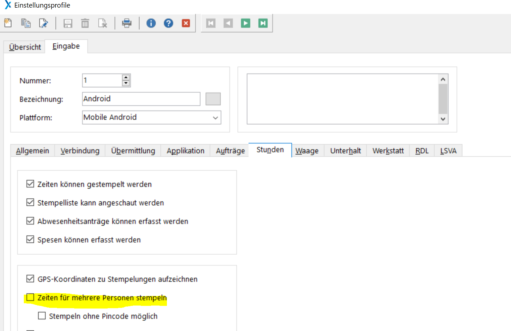Viewport: 511px width, 331px height.
Task: Open the Aufträge settings tab
Action: tap(230, 151)
